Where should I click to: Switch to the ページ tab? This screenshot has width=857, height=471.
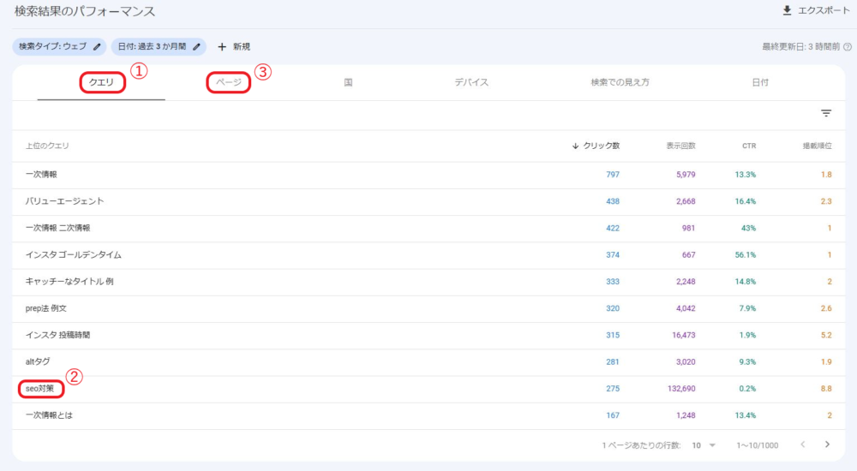(x=228, y=82)
